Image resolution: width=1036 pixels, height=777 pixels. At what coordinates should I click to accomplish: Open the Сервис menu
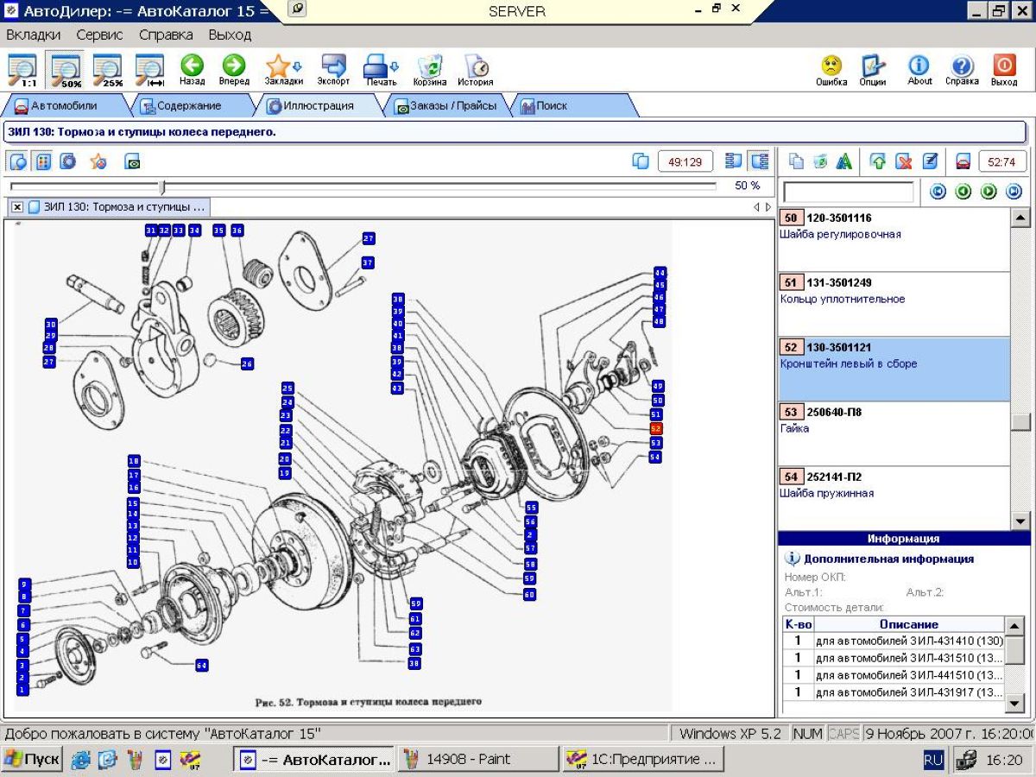(x=99, y=35)
